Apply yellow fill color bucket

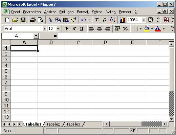pyautogui.click(x=147, y=29)
